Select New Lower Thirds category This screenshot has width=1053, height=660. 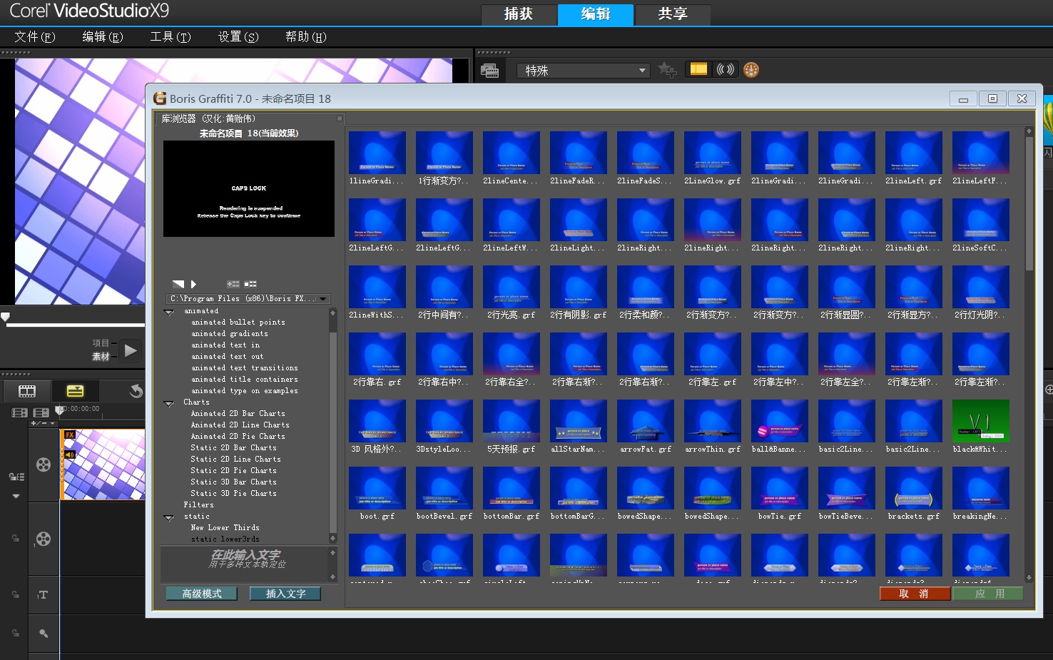tap(225, 528)
